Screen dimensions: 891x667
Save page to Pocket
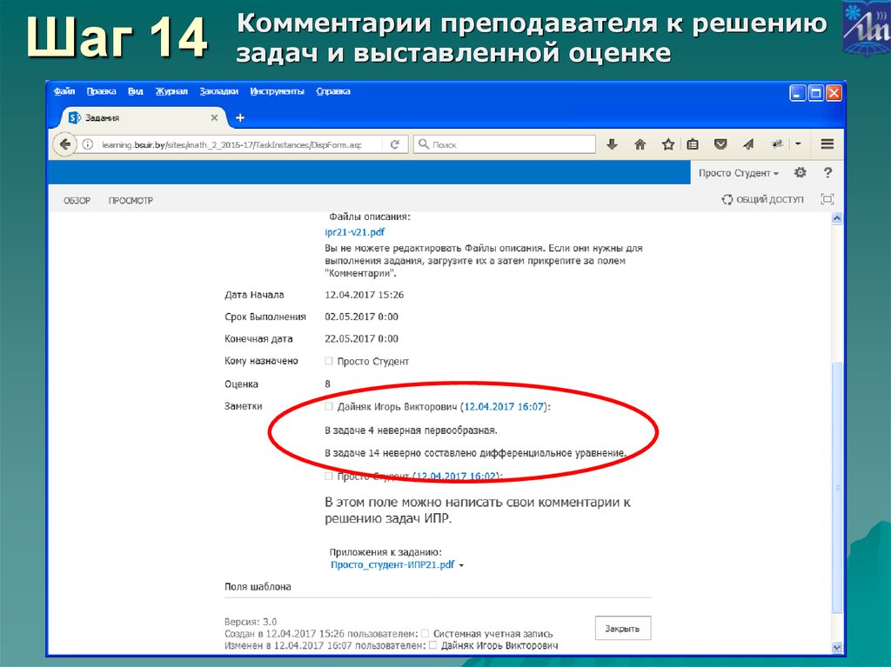coord(720,144)
